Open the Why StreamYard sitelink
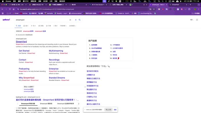This screenshot has width=201, height=113. [26, 78]
